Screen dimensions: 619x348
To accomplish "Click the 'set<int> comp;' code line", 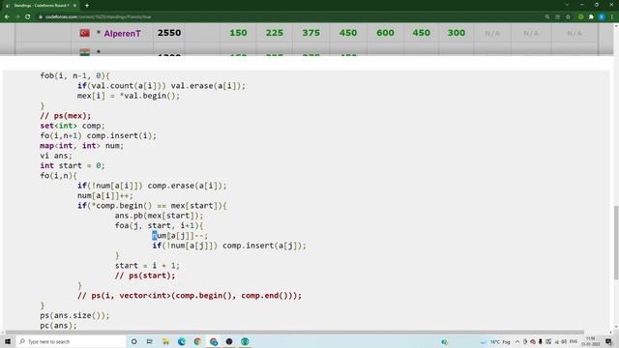I will click(x=73, y=126).
